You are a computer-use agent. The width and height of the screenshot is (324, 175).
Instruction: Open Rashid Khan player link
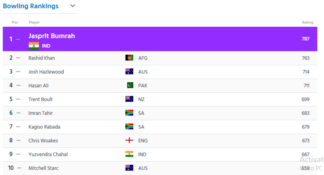click(x=42, y=58)
